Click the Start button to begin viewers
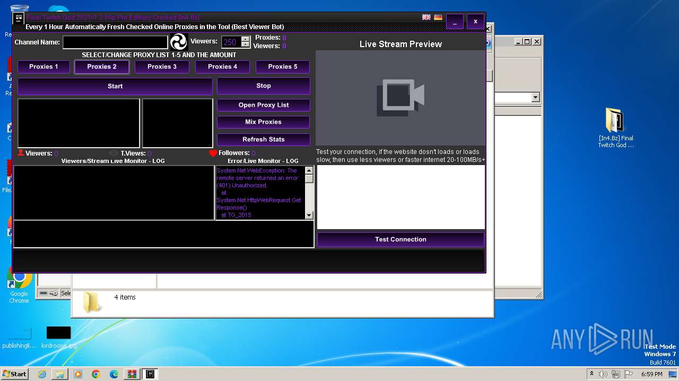This screenshot has height=381, width=679. coord(115,86)
